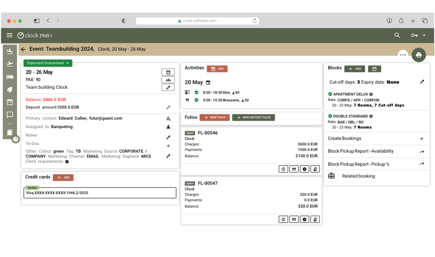Open the browser share button
Image resolution: width=435 pixels, height=257 pixels.
(401, 21)
